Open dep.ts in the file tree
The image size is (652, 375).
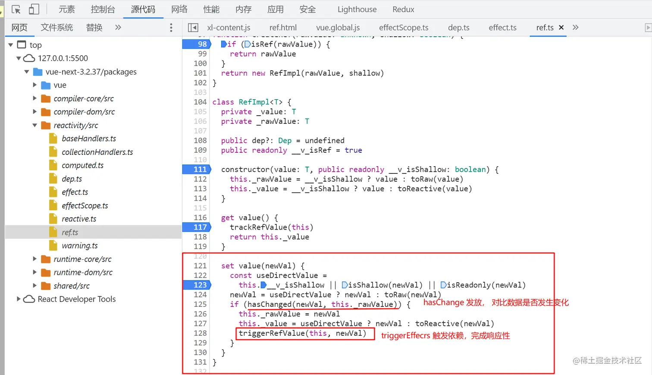click(72, 179)
